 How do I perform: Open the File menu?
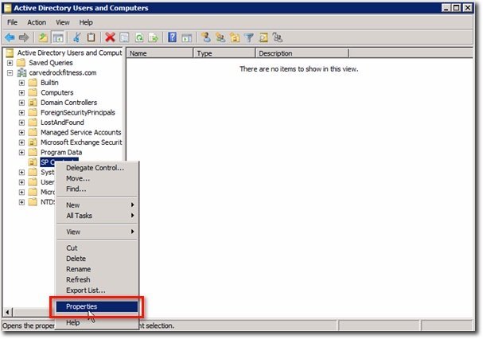pyautogui.click(x=12, y=22)
